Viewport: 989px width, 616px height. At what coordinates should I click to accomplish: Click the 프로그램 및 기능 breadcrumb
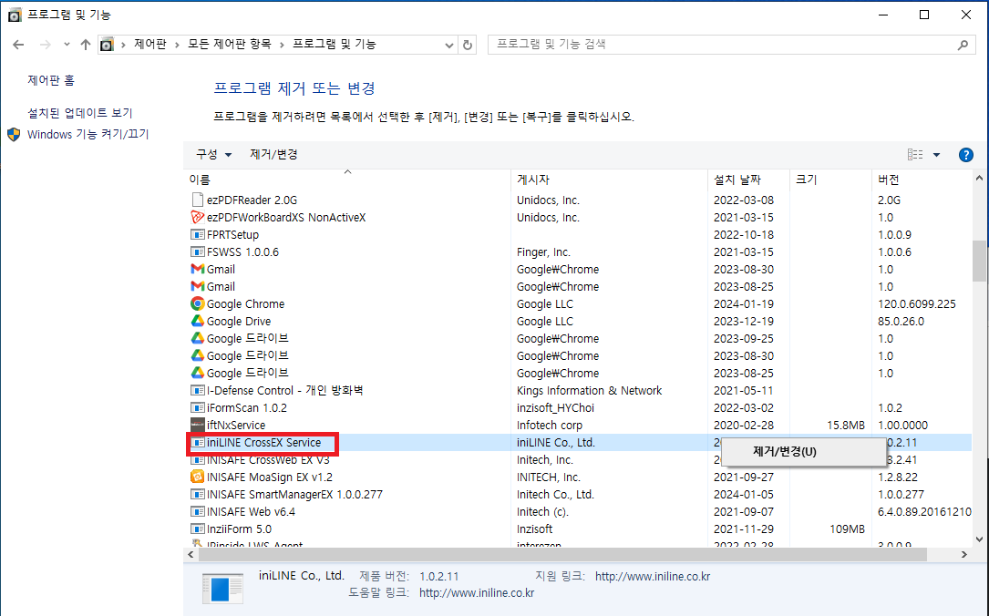335,44
